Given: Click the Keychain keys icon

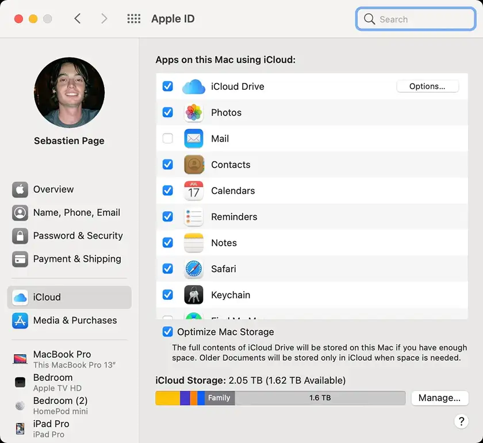Looking at the screenshot, I should tap(194, 295).
